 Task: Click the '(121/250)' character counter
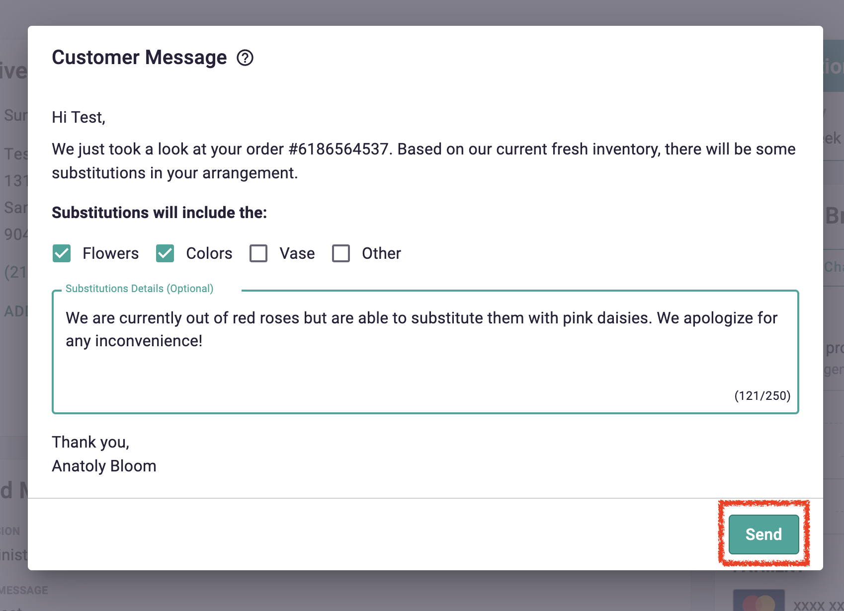762,396
